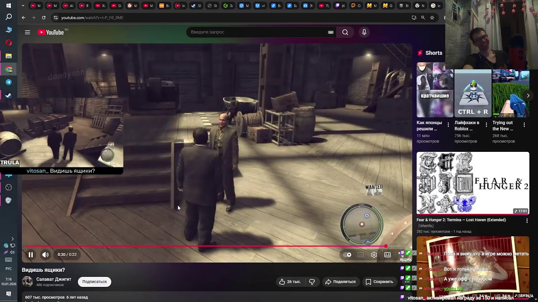Open the on-screen keyboard in search box

tap(331, 32)
